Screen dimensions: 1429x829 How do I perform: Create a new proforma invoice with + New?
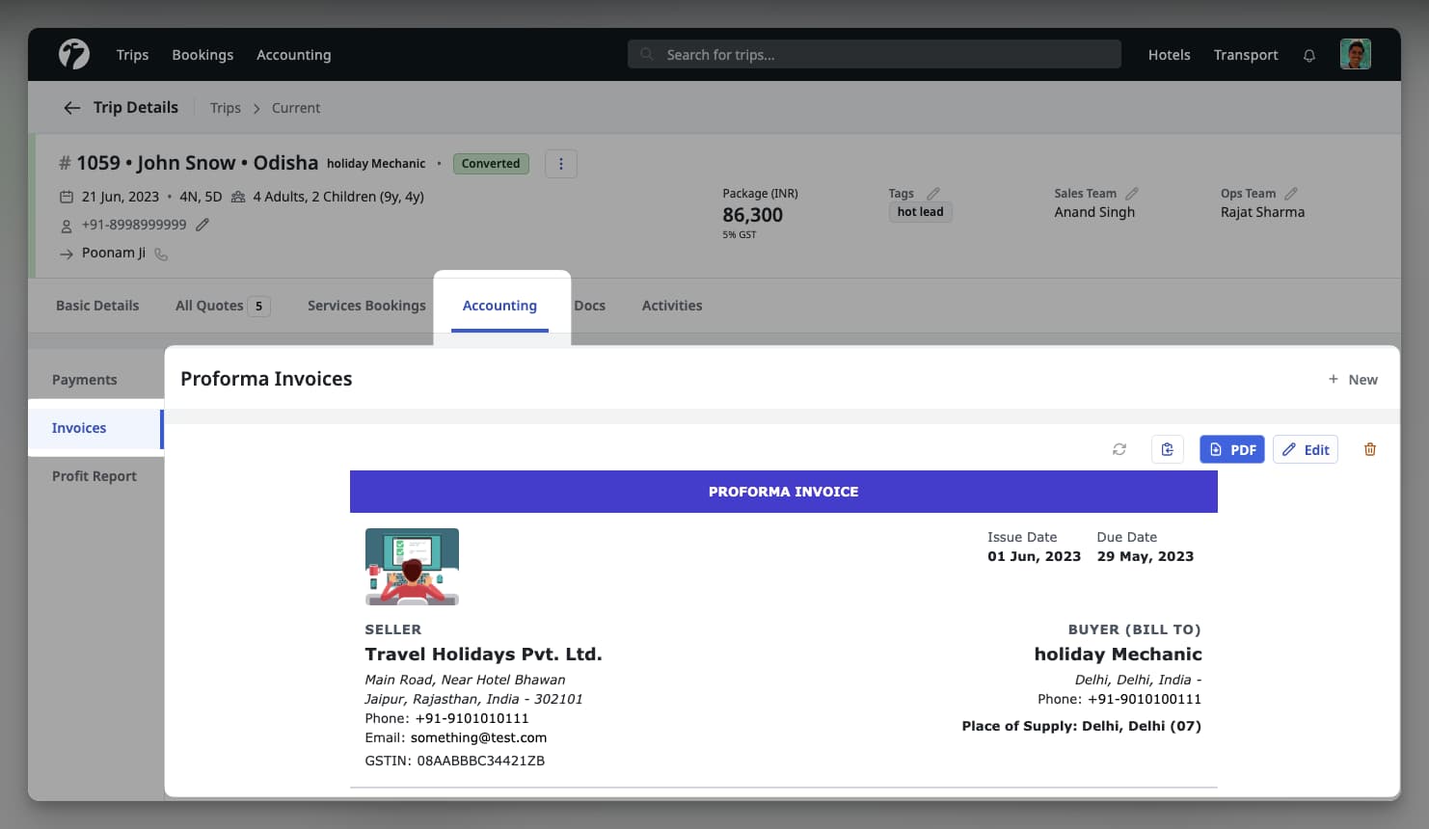coord(1353,379)
